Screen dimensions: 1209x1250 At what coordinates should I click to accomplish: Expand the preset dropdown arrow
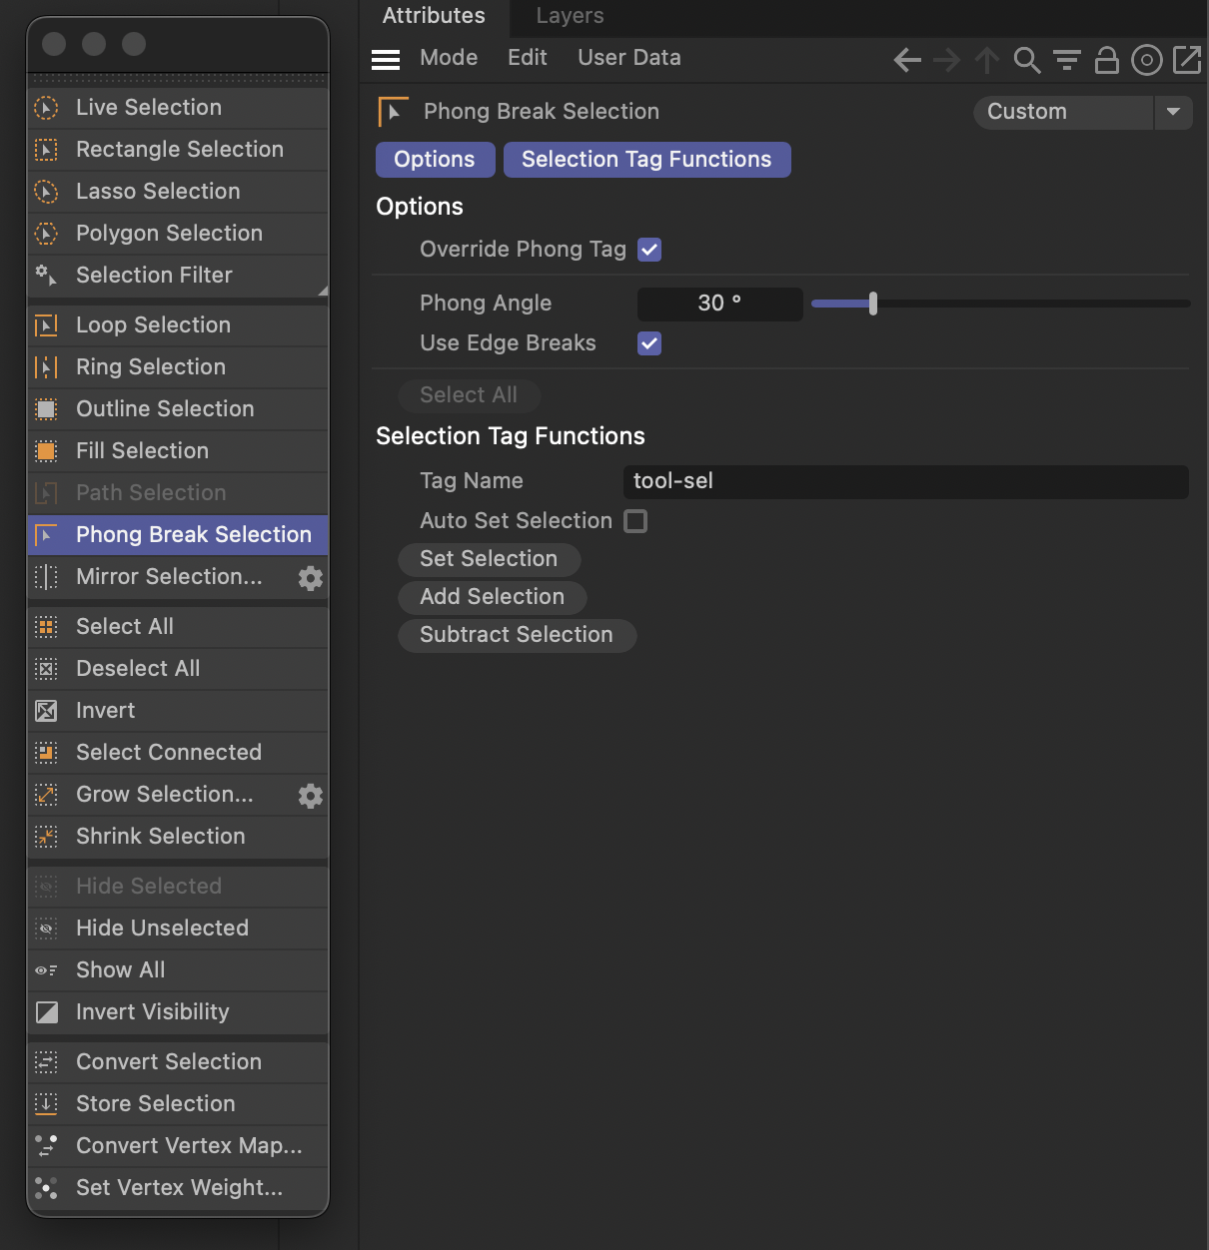click(1174, 112)
